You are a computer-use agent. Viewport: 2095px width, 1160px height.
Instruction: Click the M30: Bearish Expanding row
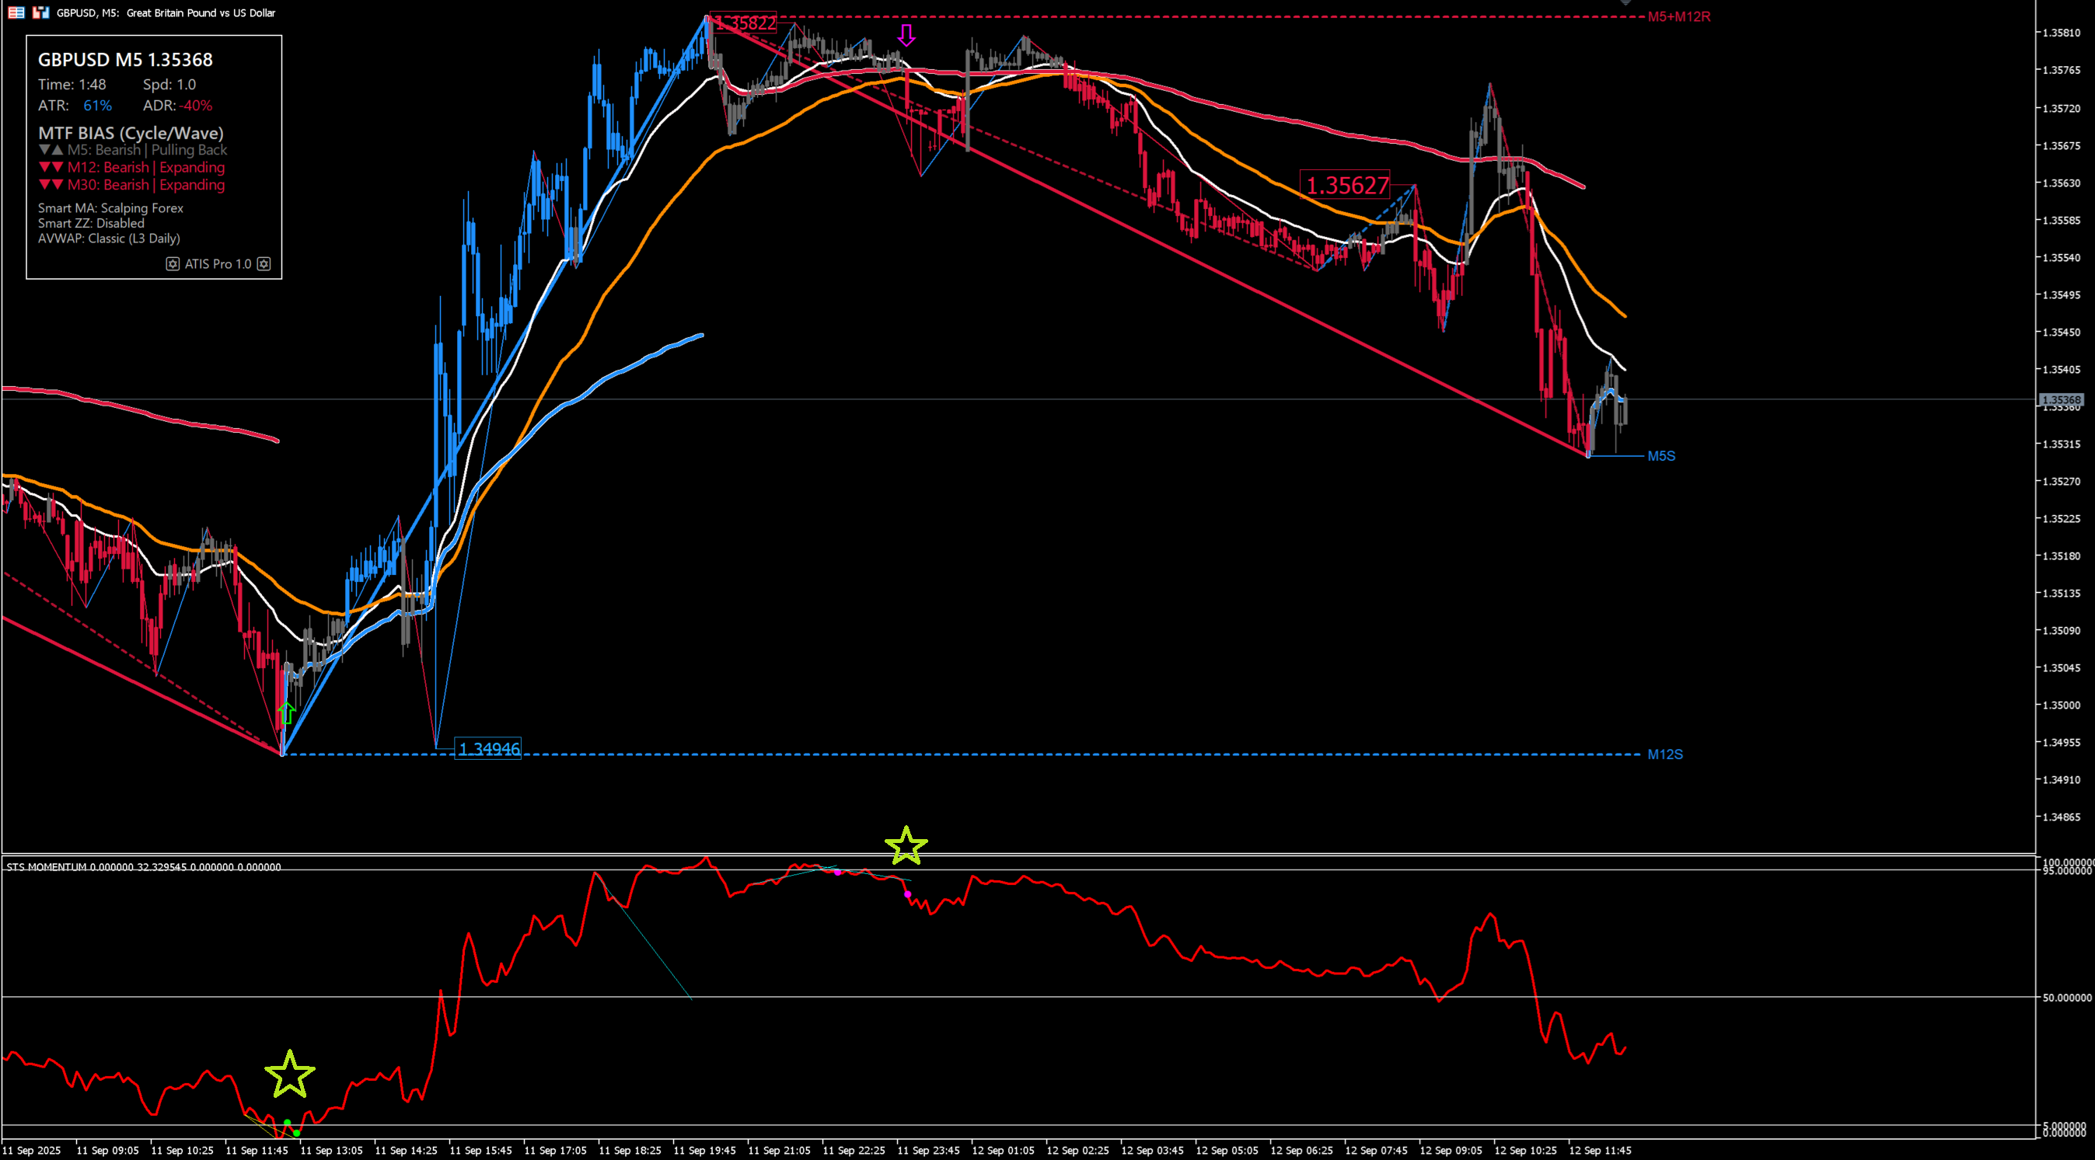tap(133, 184)
